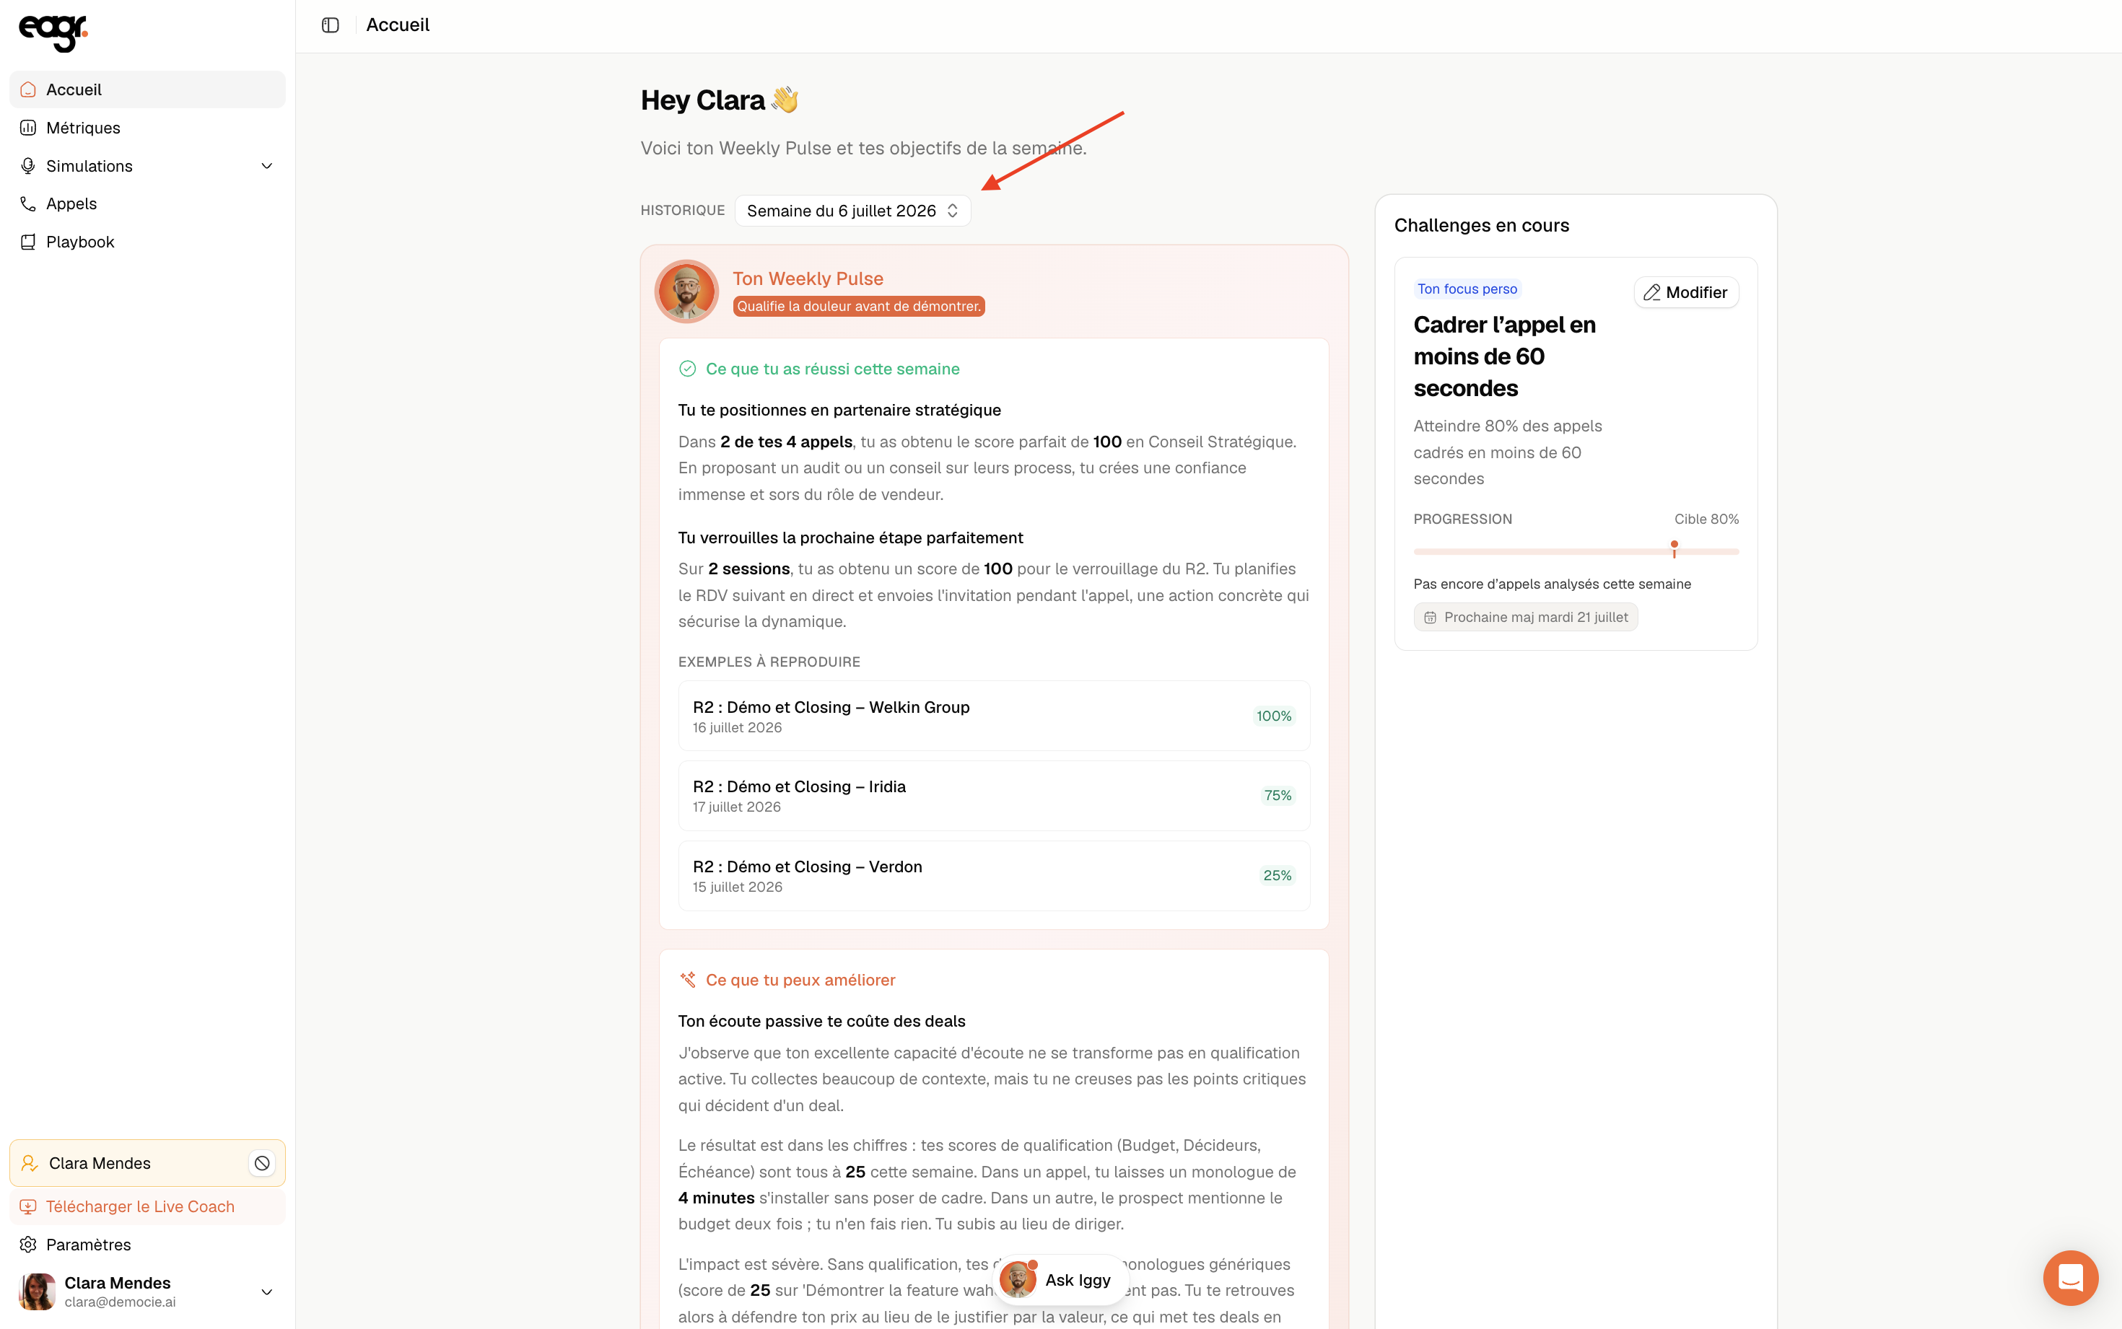Click the eagr logo
Viewport: 2122px width, 1329px height.
tap(53, 32)
